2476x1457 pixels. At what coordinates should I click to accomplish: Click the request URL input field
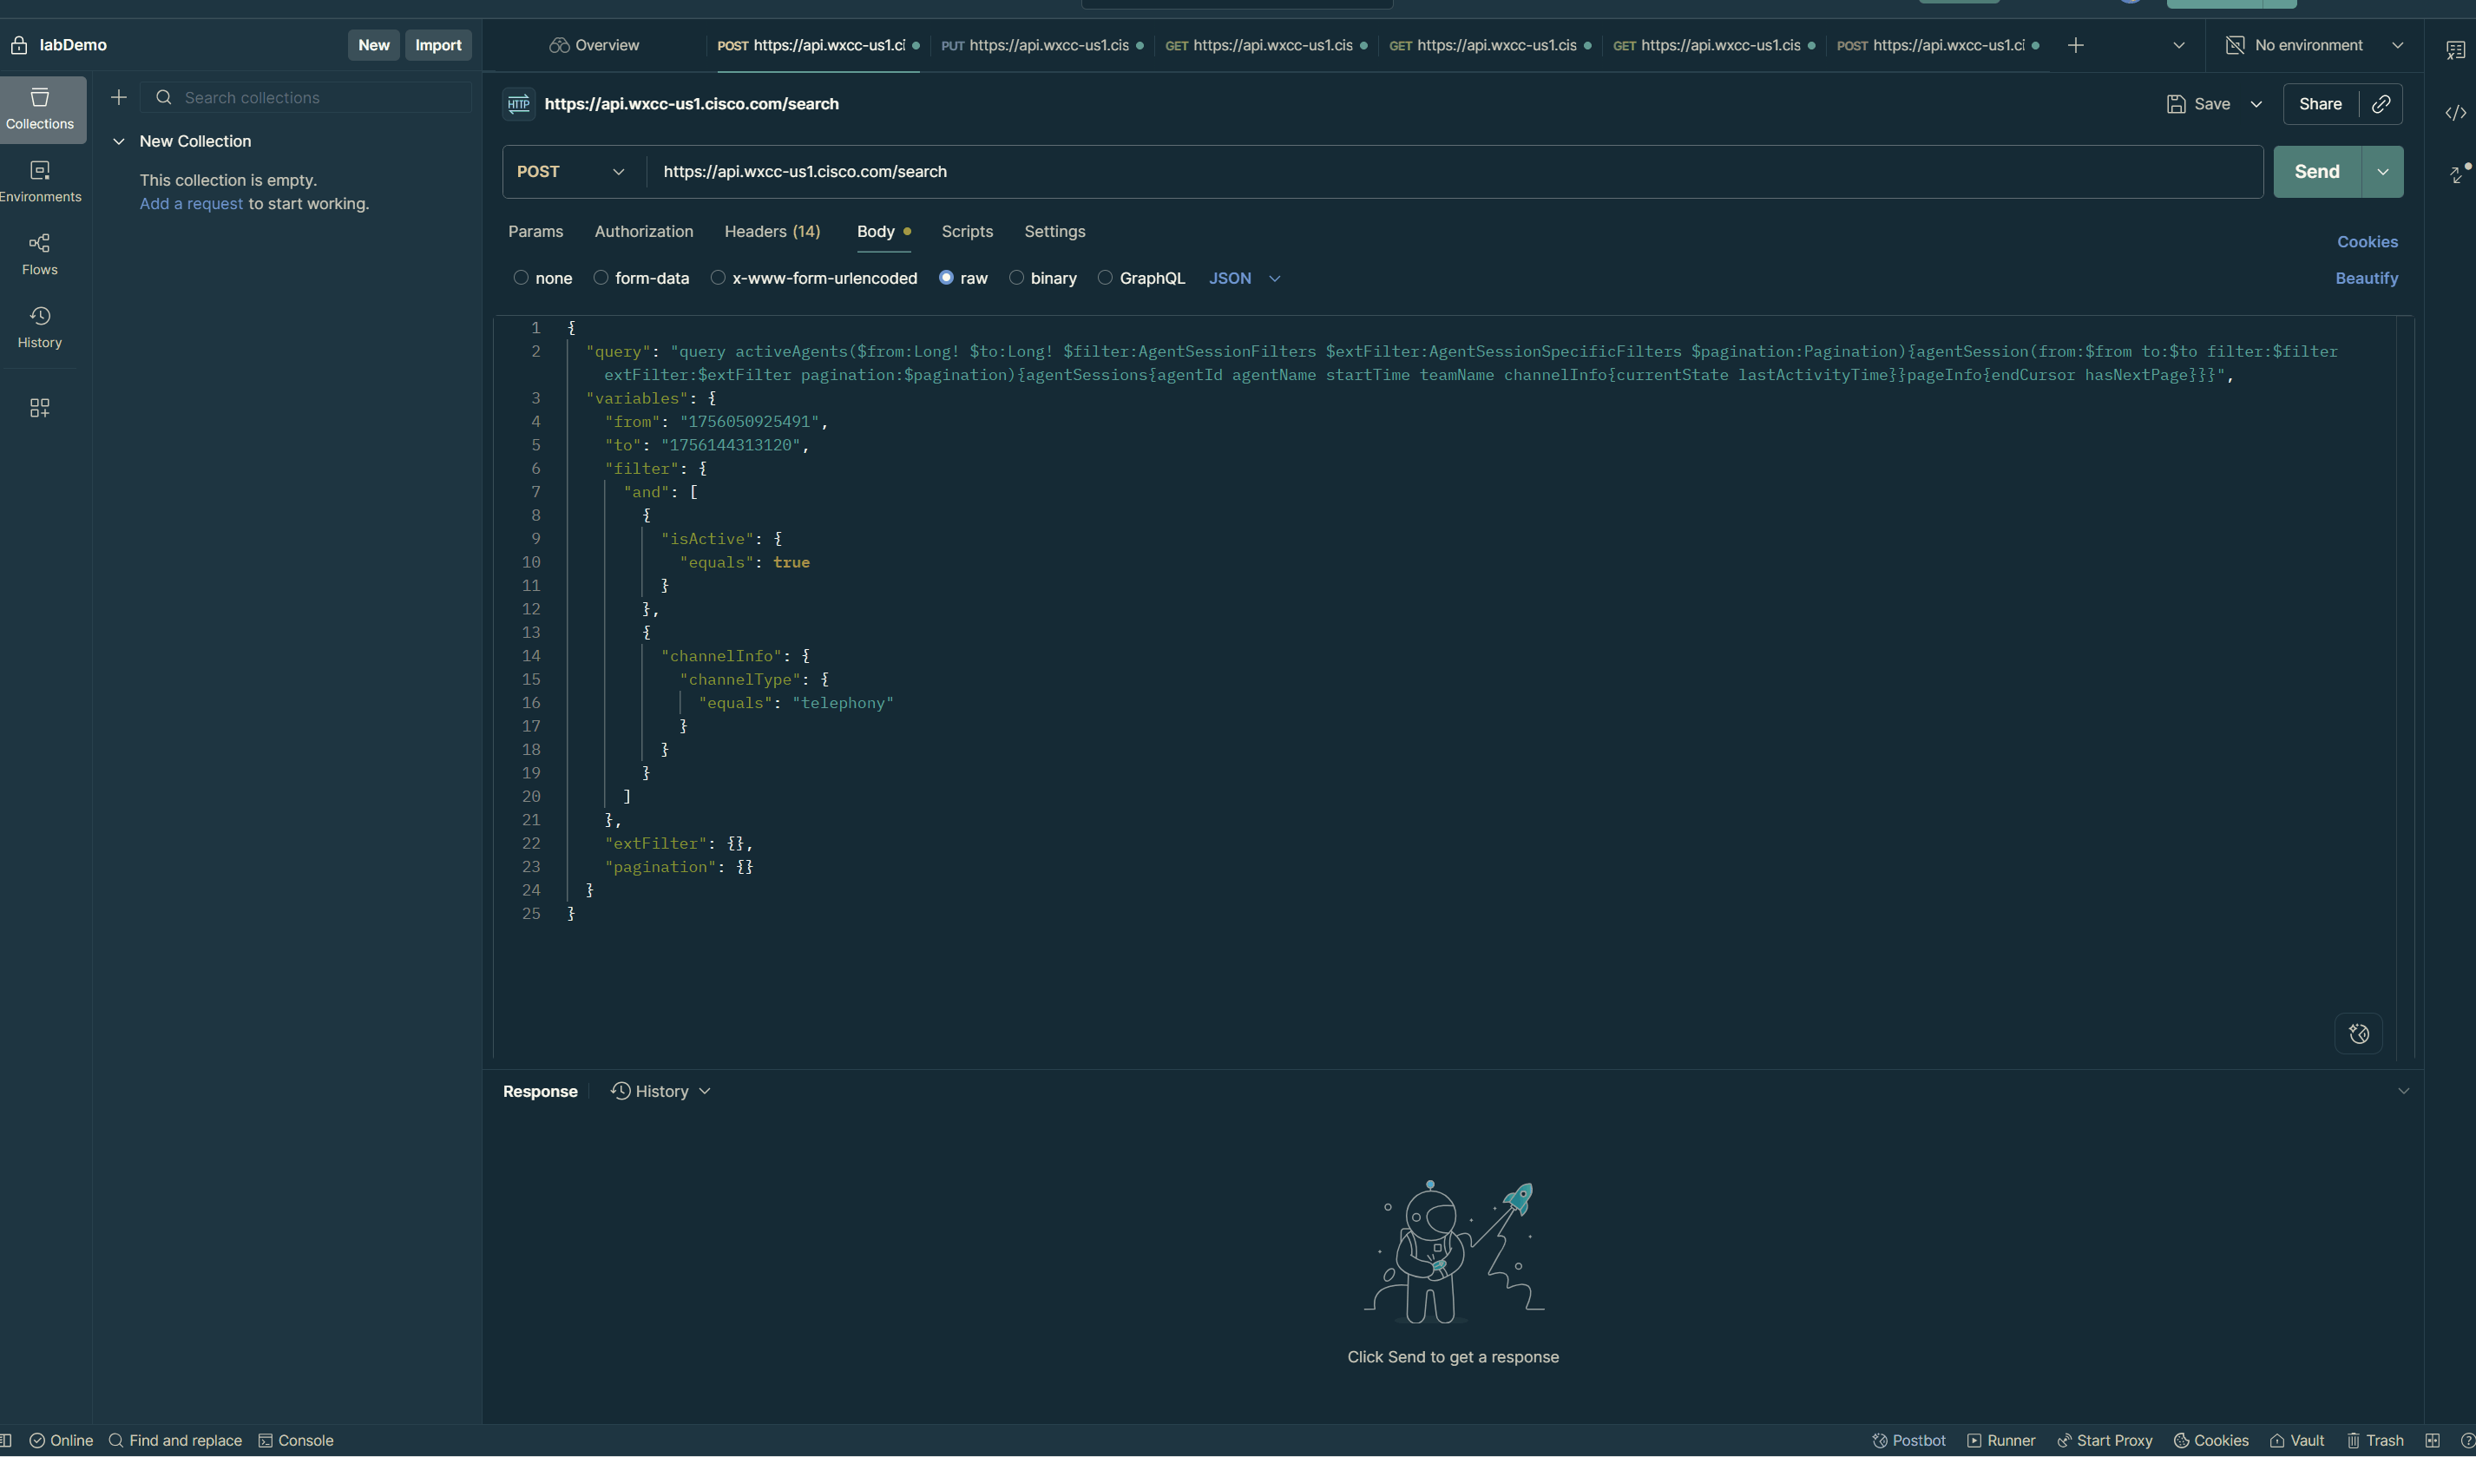pos(1455,172)
